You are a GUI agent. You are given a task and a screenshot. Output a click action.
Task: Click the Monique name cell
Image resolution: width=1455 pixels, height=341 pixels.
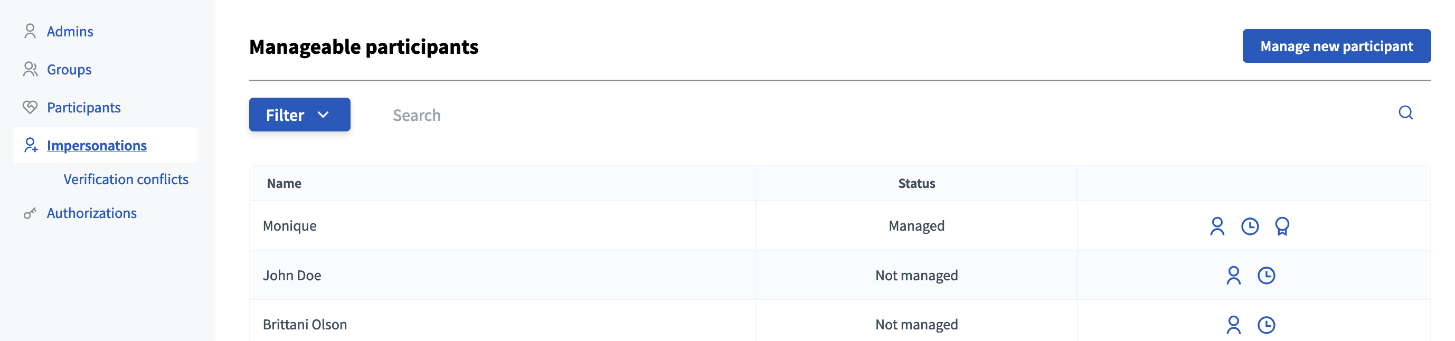pyautogui.click(x=290, y=226)
